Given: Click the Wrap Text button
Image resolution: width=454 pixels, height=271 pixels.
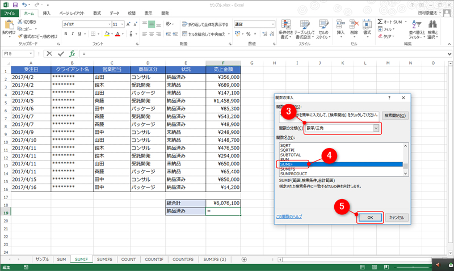Looking at the screenshot, I should coord(205,24).
